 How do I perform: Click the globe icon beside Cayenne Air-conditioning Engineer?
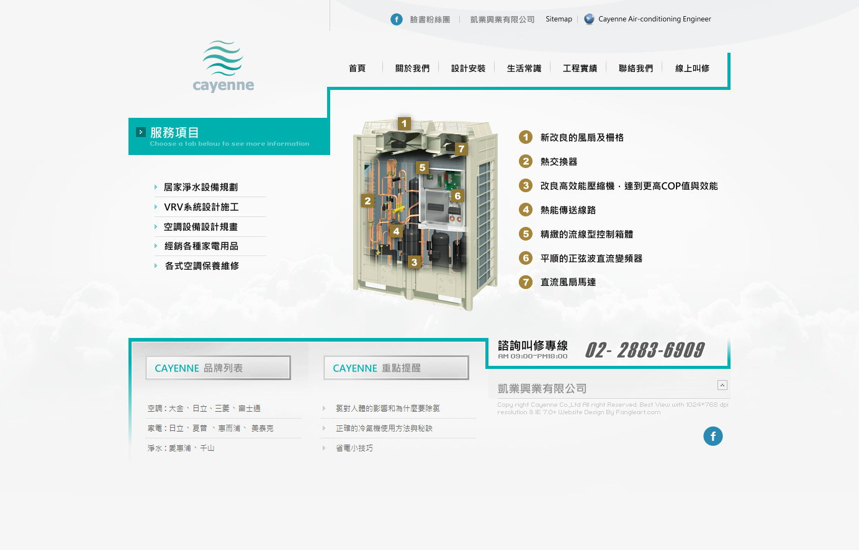point(589,19)
